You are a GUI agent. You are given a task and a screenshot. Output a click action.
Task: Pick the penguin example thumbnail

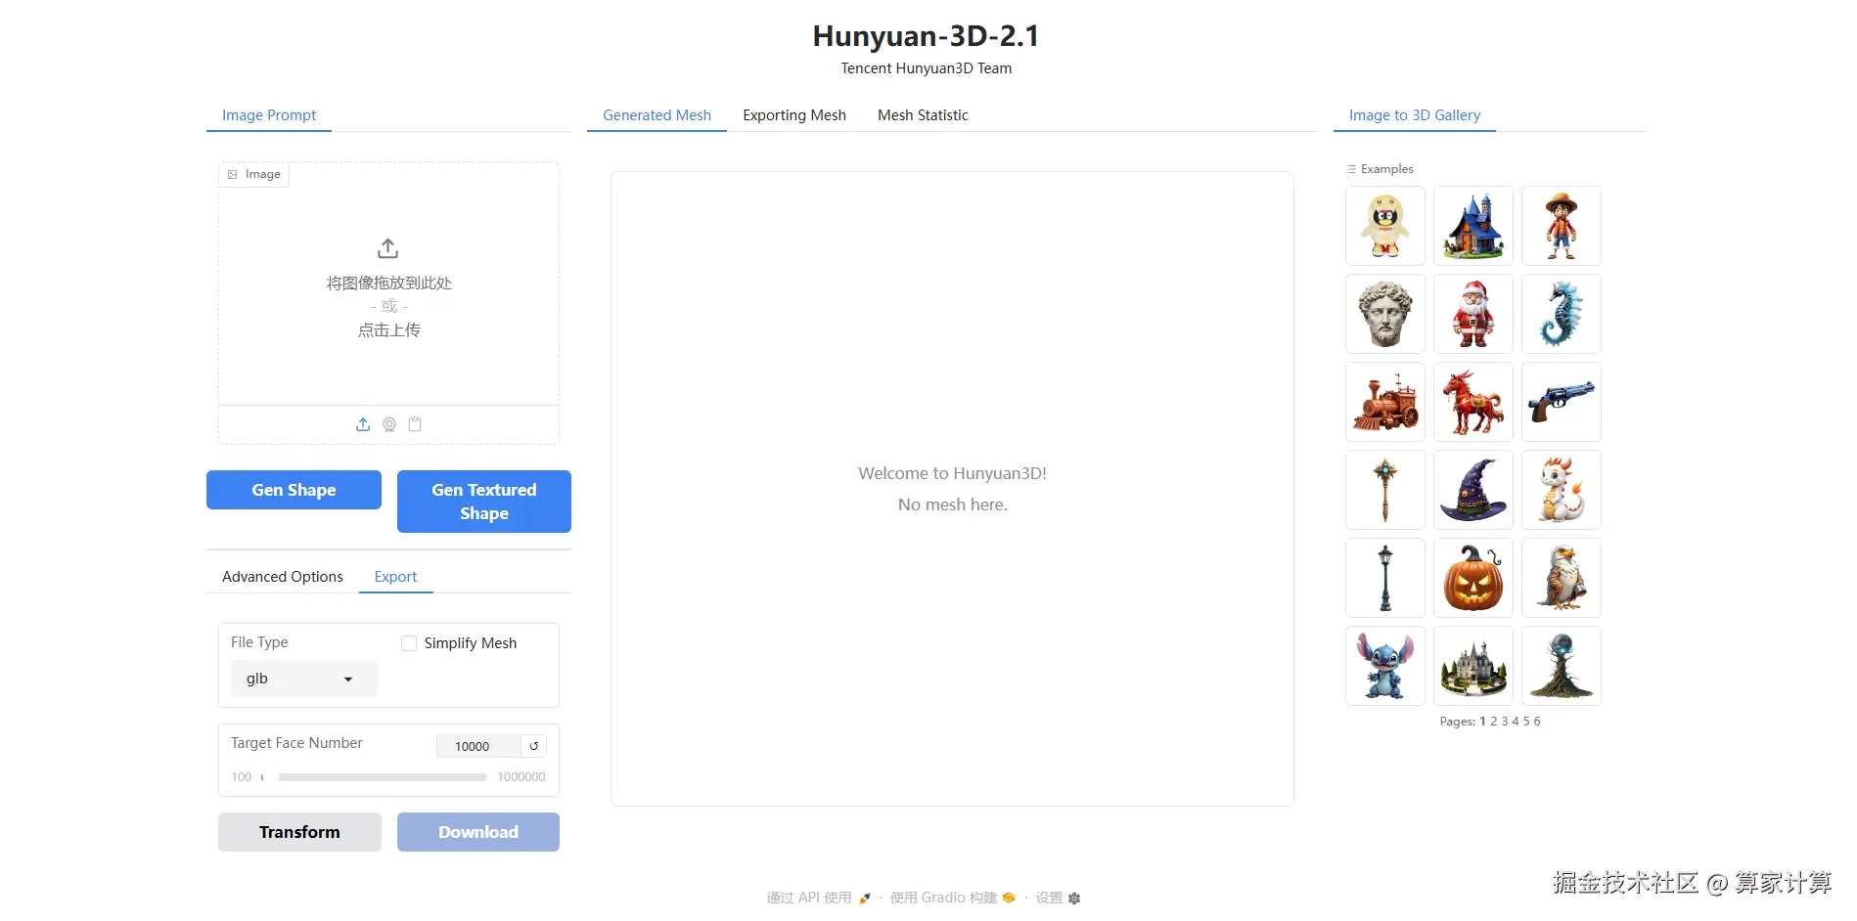click(1385, 226)
